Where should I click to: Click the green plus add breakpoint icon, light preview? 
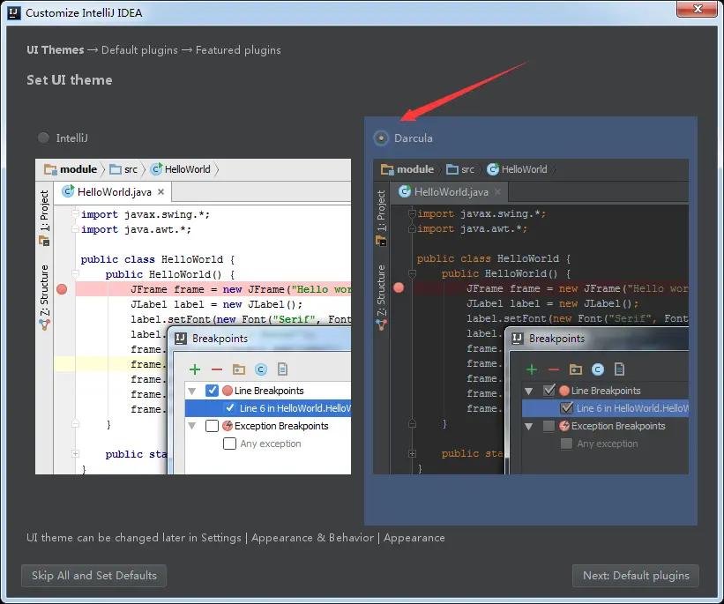point(195,369)
